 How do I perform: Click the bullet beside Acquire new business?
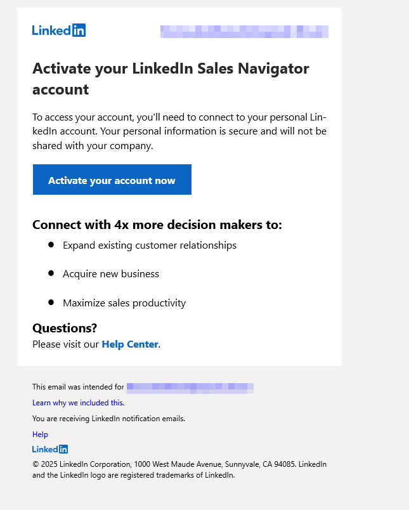[51, 273]
